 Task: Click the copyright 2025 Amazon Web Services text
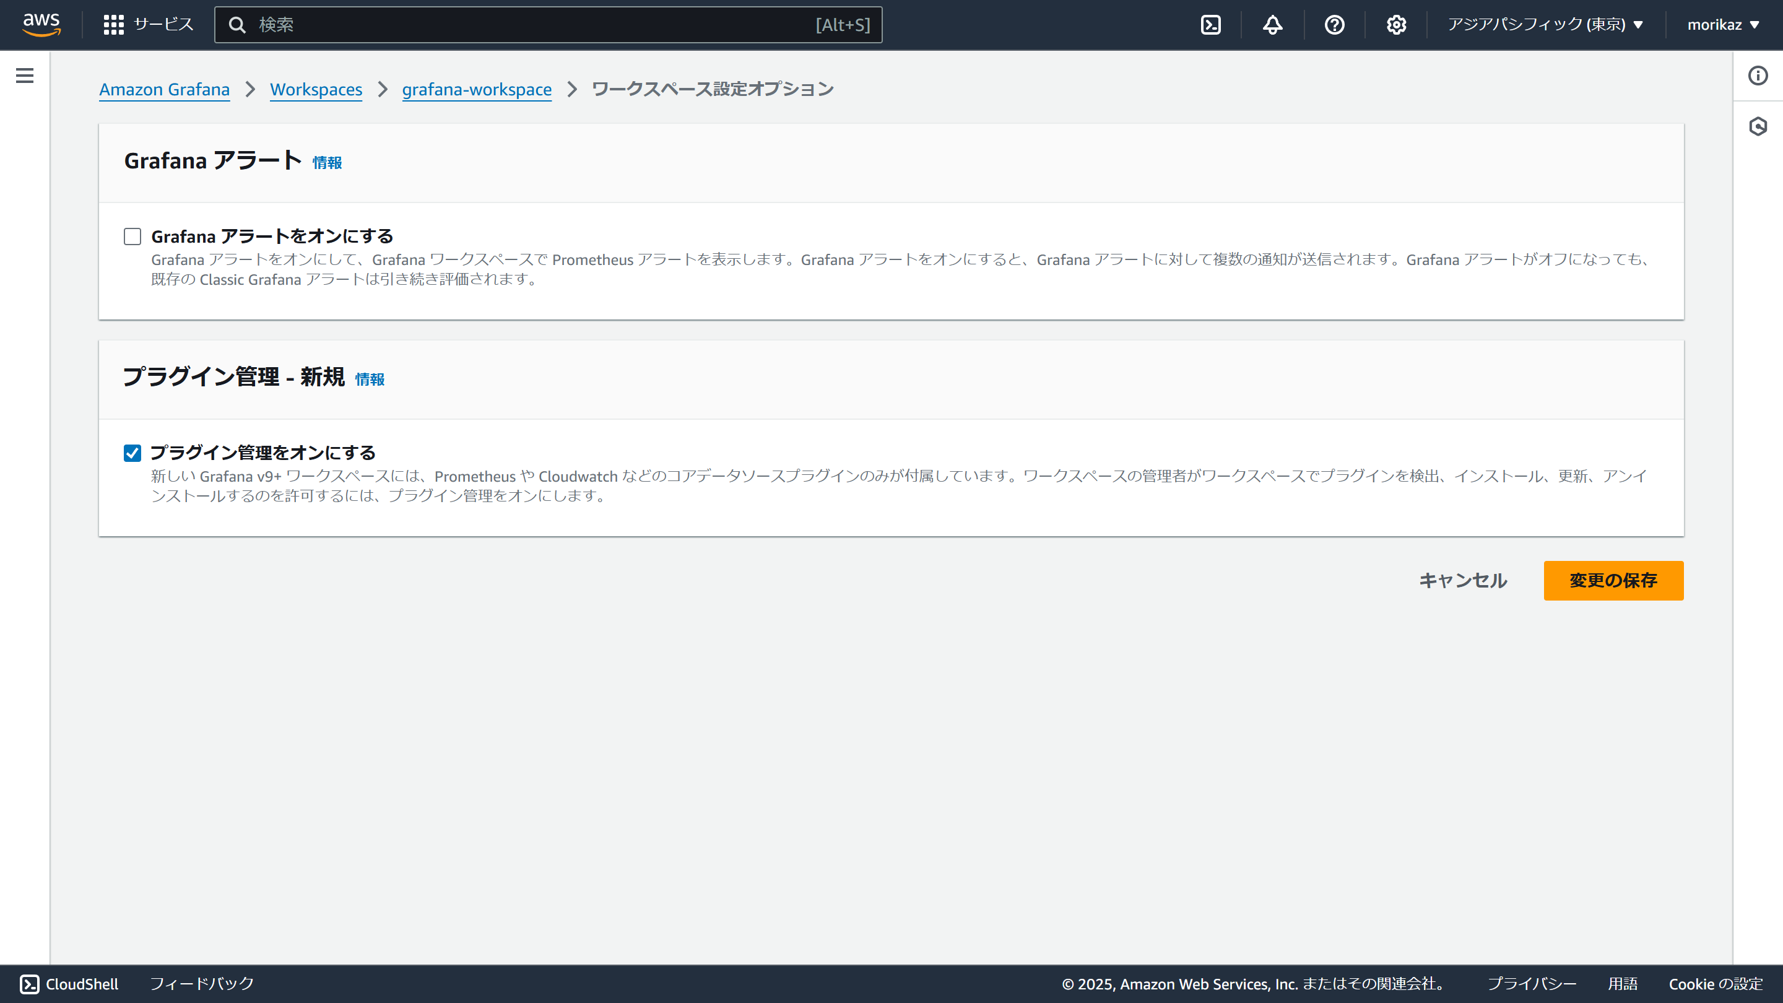click(x=1255, y=984)
